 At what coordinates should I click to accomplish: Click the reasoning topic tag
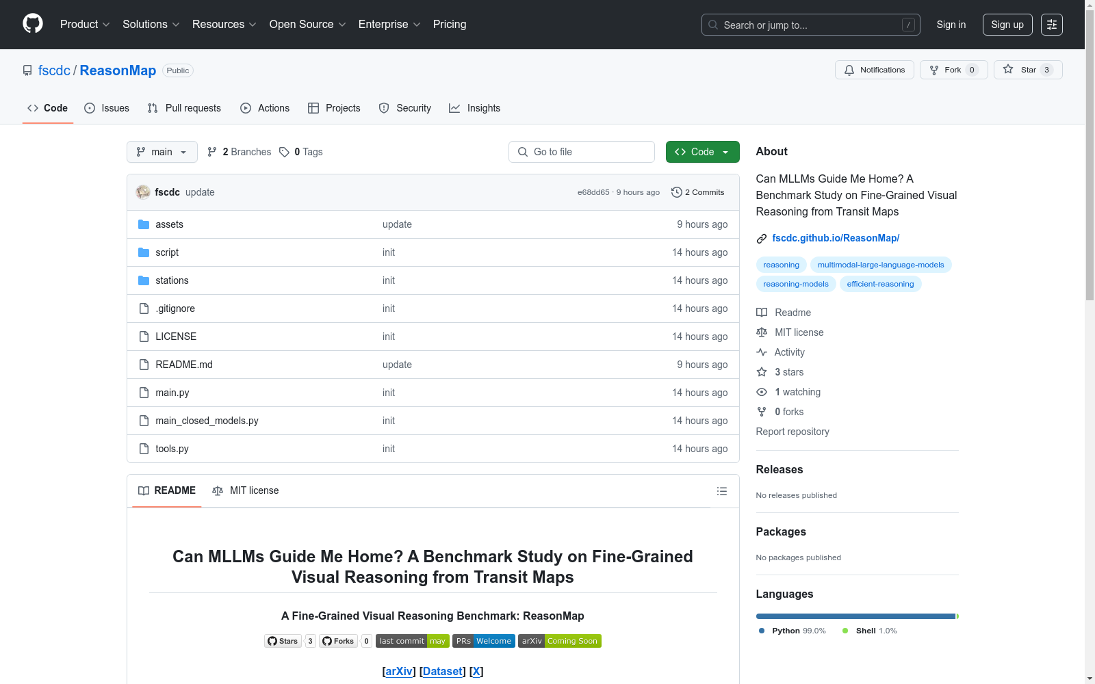tap(781, 265)
